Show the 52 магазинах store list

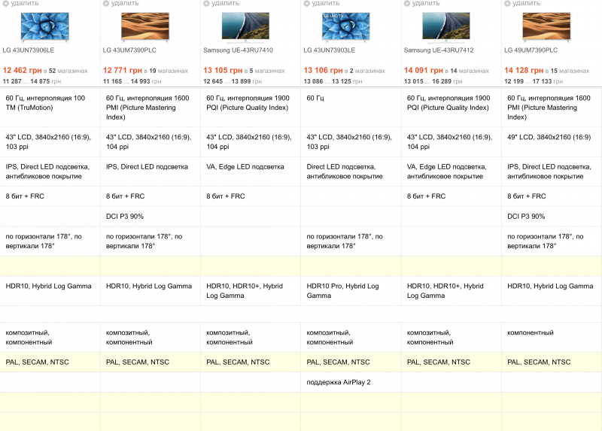68,71
